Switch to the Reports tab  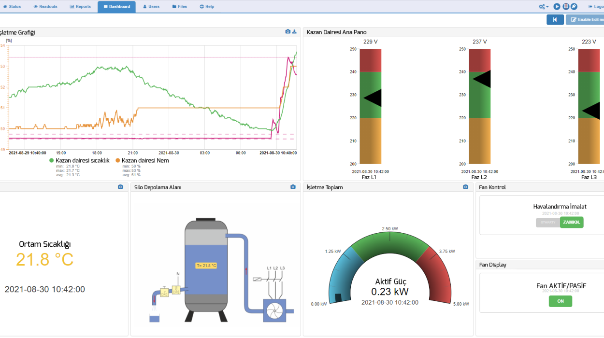[80, 7]
